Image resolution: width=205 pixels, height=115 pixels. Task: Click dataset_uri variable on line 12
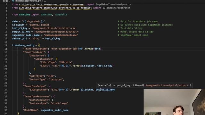tap(20, 38)
